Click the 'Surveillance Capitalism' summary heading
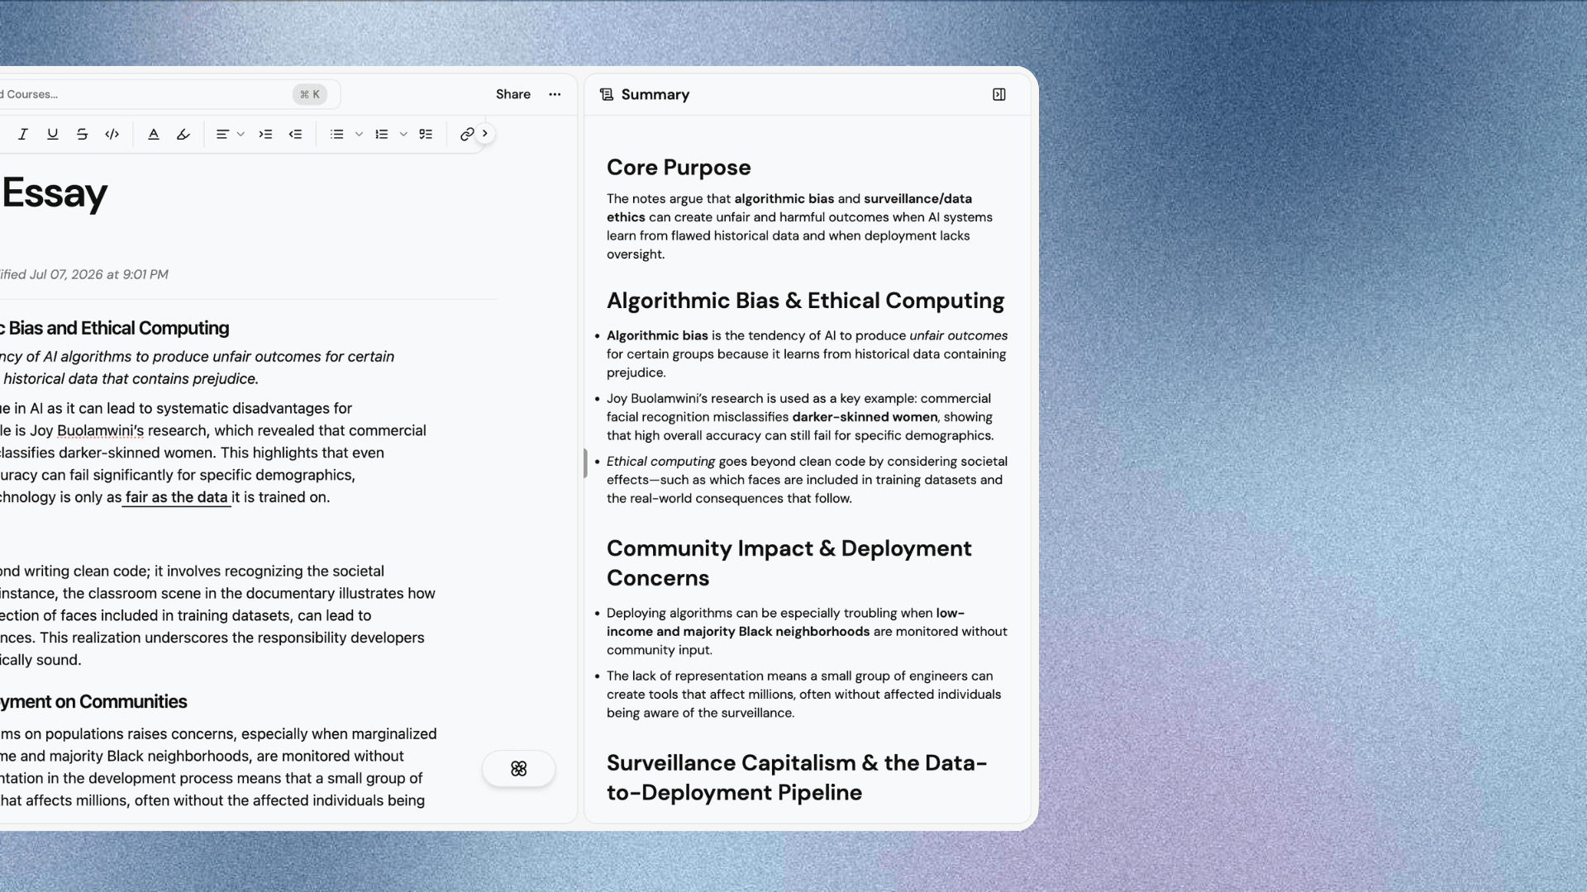Image resolution: width=1587 pixels, height=892 pixels. pyautogui.click(x=797, y=777)
